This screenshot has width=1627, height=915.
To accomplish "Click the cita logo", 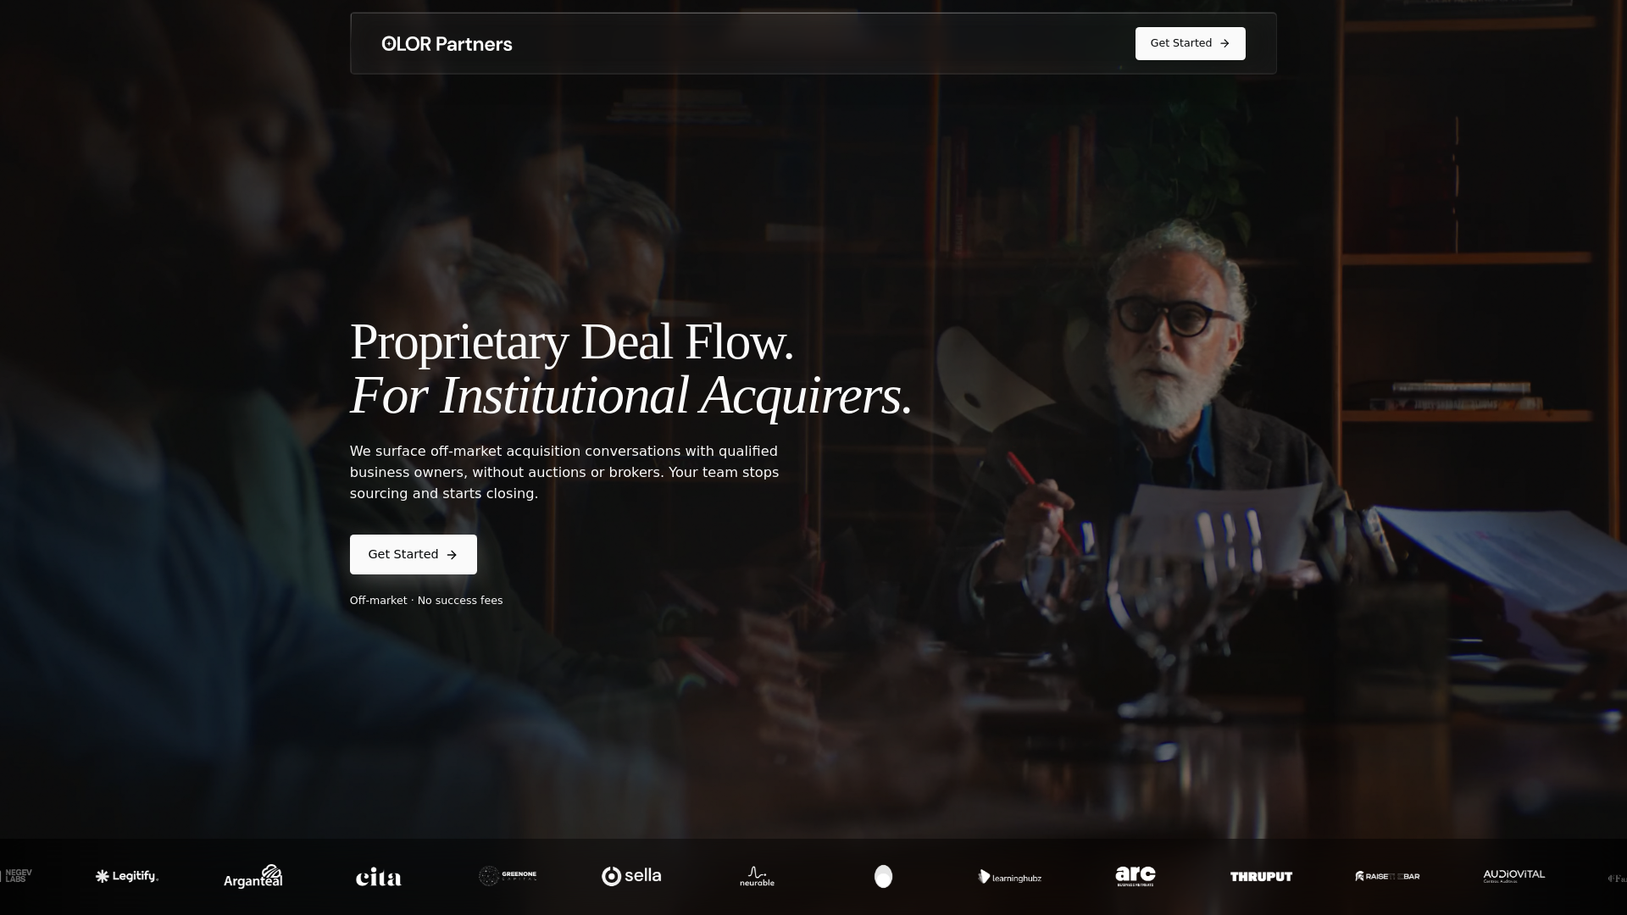I will (379, 877).
